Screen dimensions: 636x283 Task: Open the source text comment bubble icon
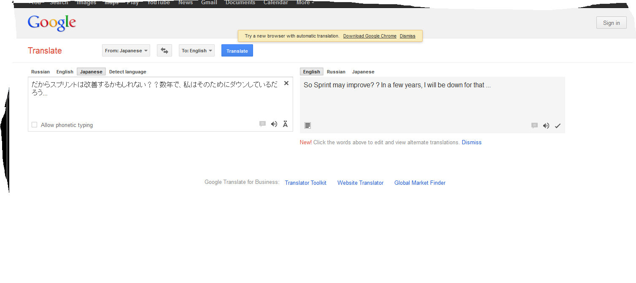(262, 124)
